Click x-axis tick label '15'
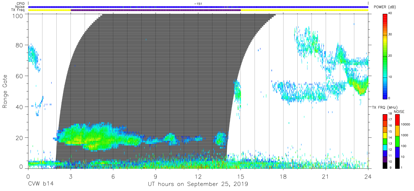414x191 pixels. [x=241, y=176]
